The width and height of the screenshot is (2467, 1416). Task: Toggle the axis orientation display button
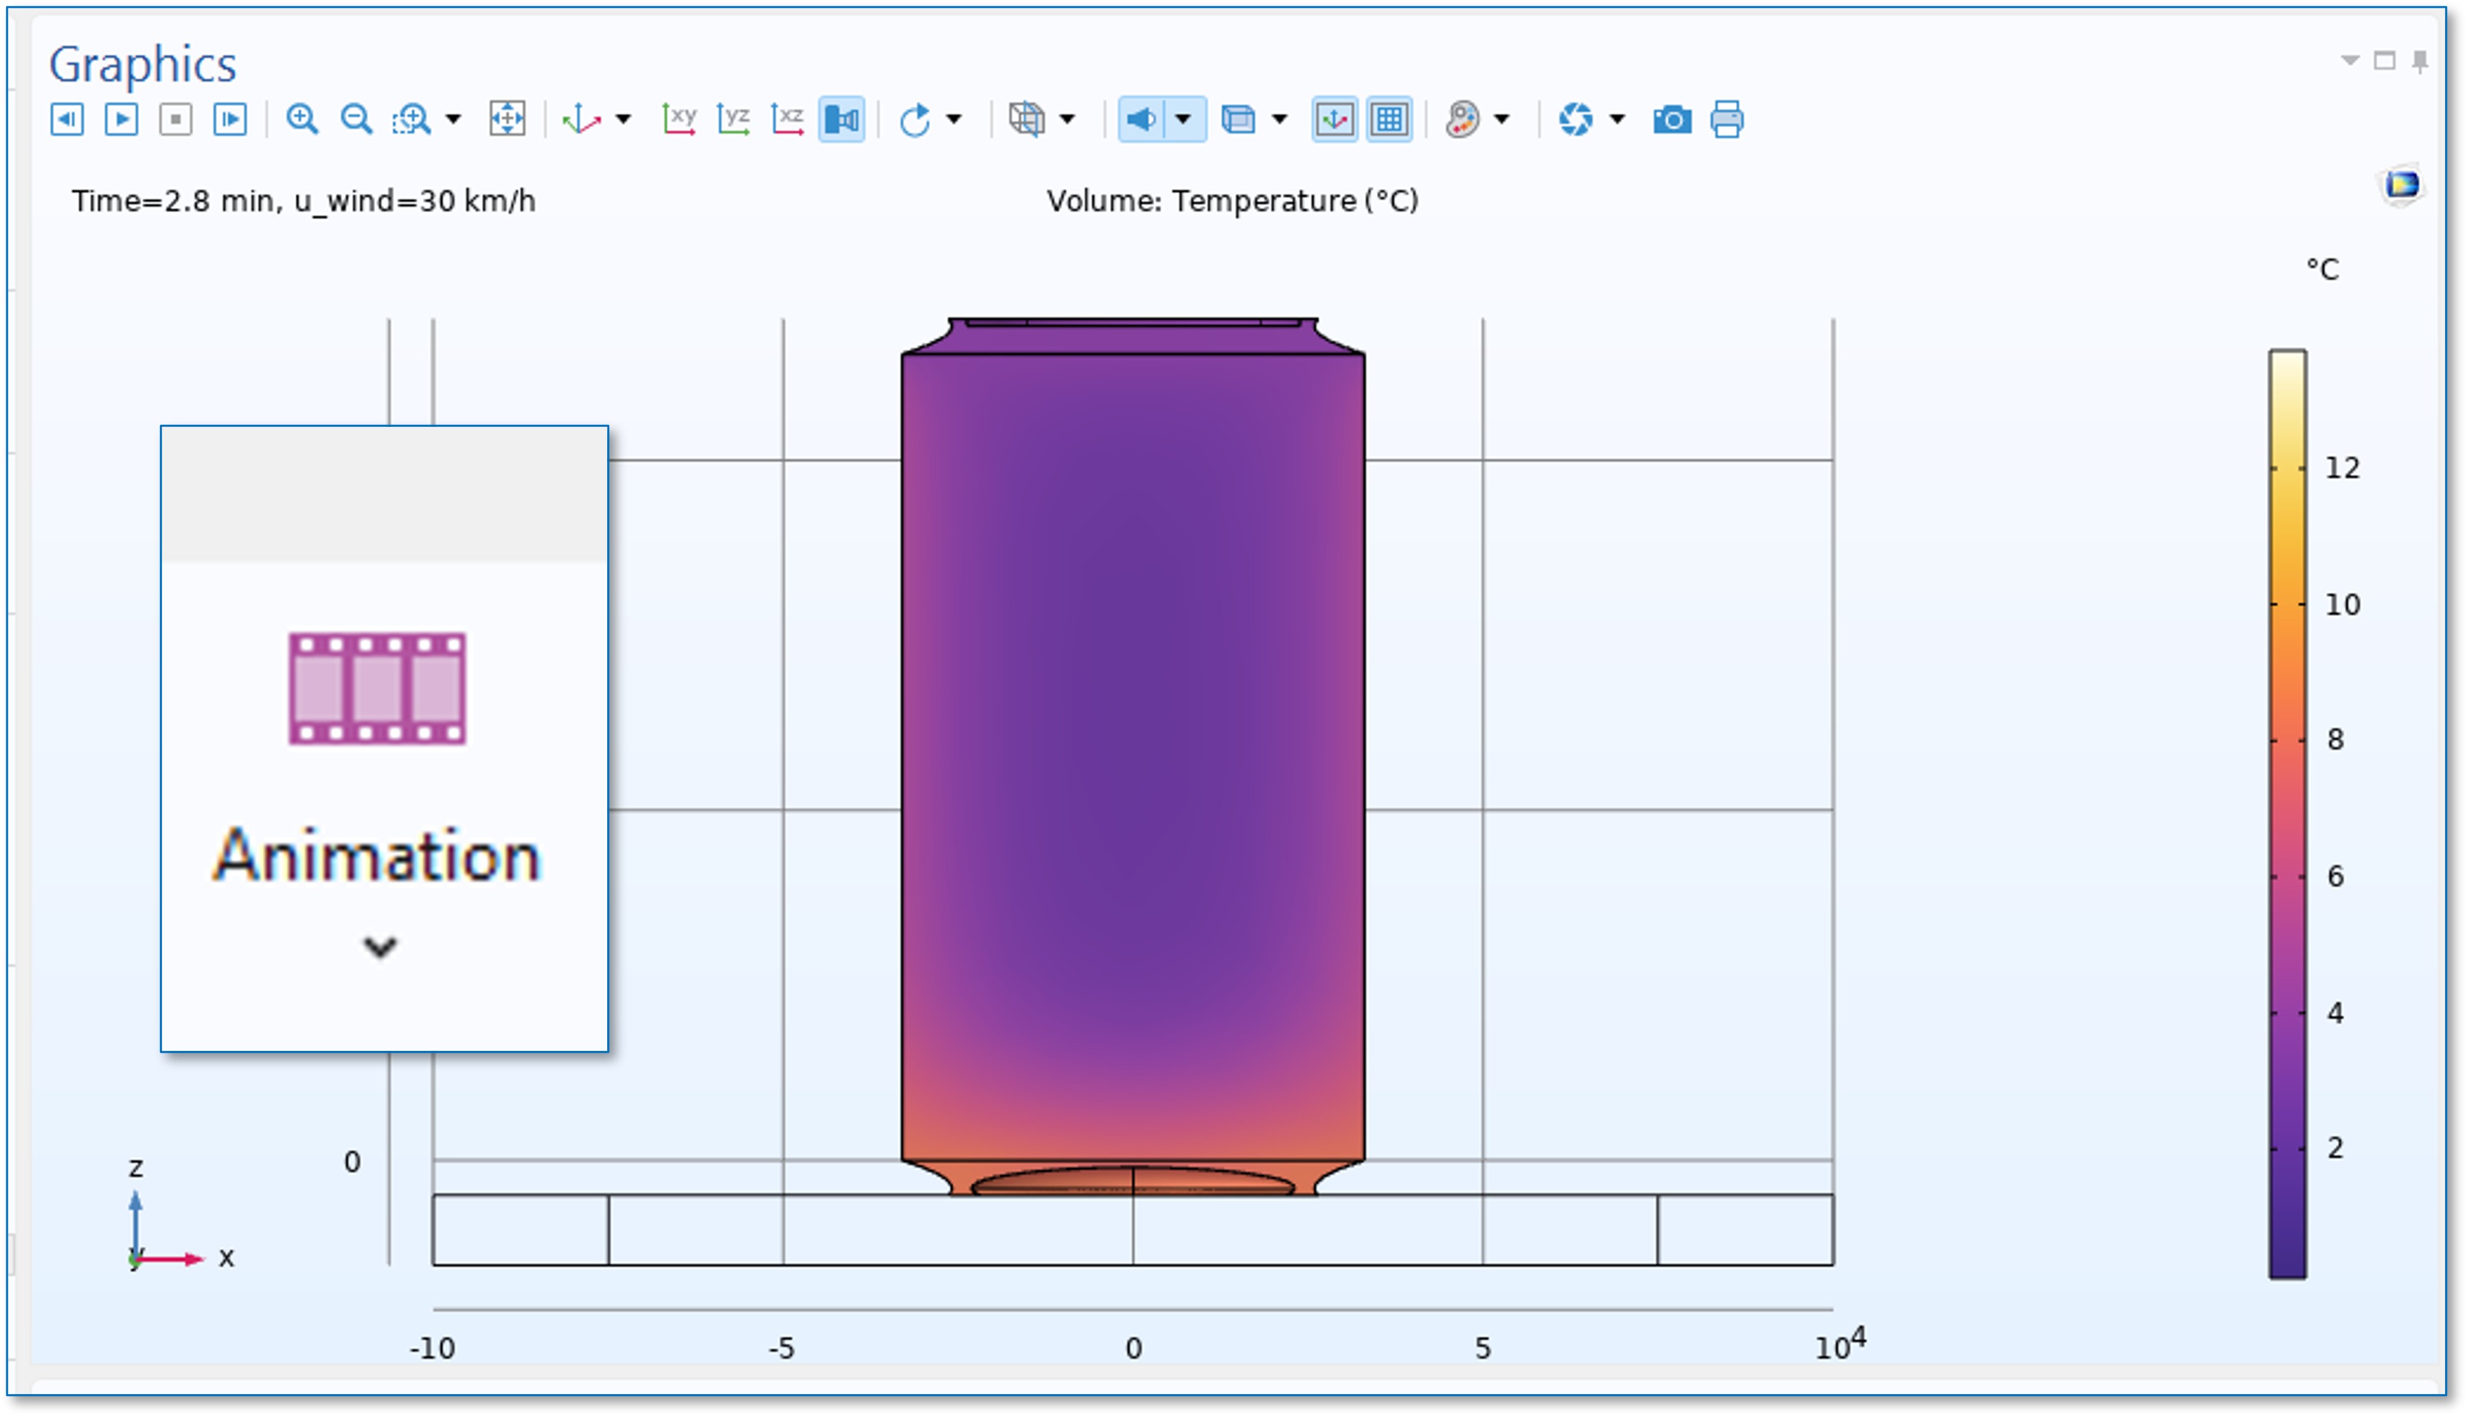pos(1334,119)
